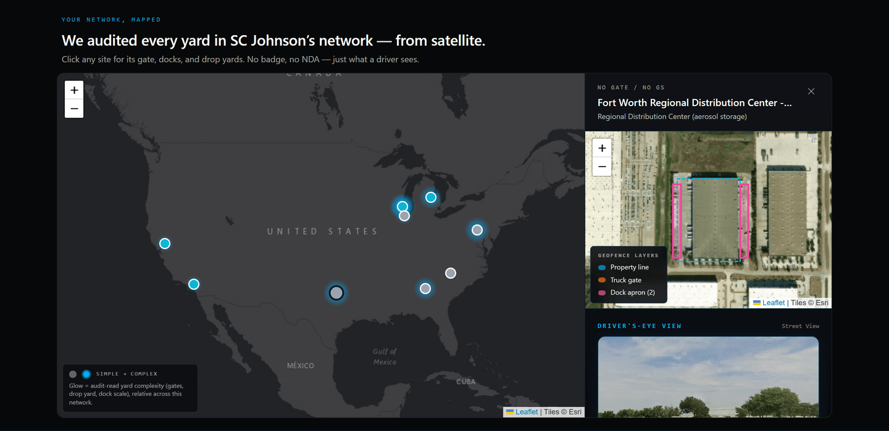Click the 'Regional Distribution Center (aerosol storage)' subtitle
Viewport: 889px width, 431px height.
[672, 117]
